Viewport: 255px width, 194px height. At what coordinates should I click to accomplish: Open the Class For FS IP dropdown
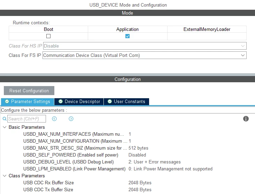coord(145,55)
